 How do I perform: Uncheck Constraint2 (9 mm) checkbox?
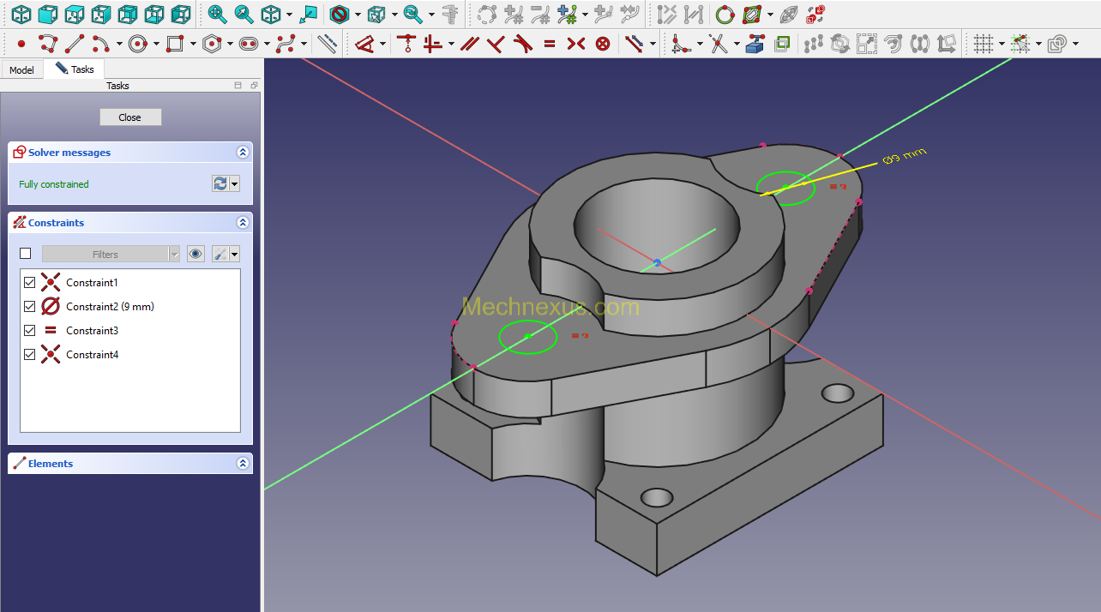pyautogui.click(x=30, y=307)
